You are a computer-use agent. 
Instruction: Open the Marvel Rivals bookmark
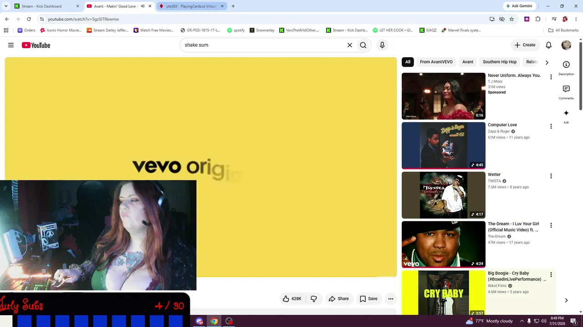461,30
